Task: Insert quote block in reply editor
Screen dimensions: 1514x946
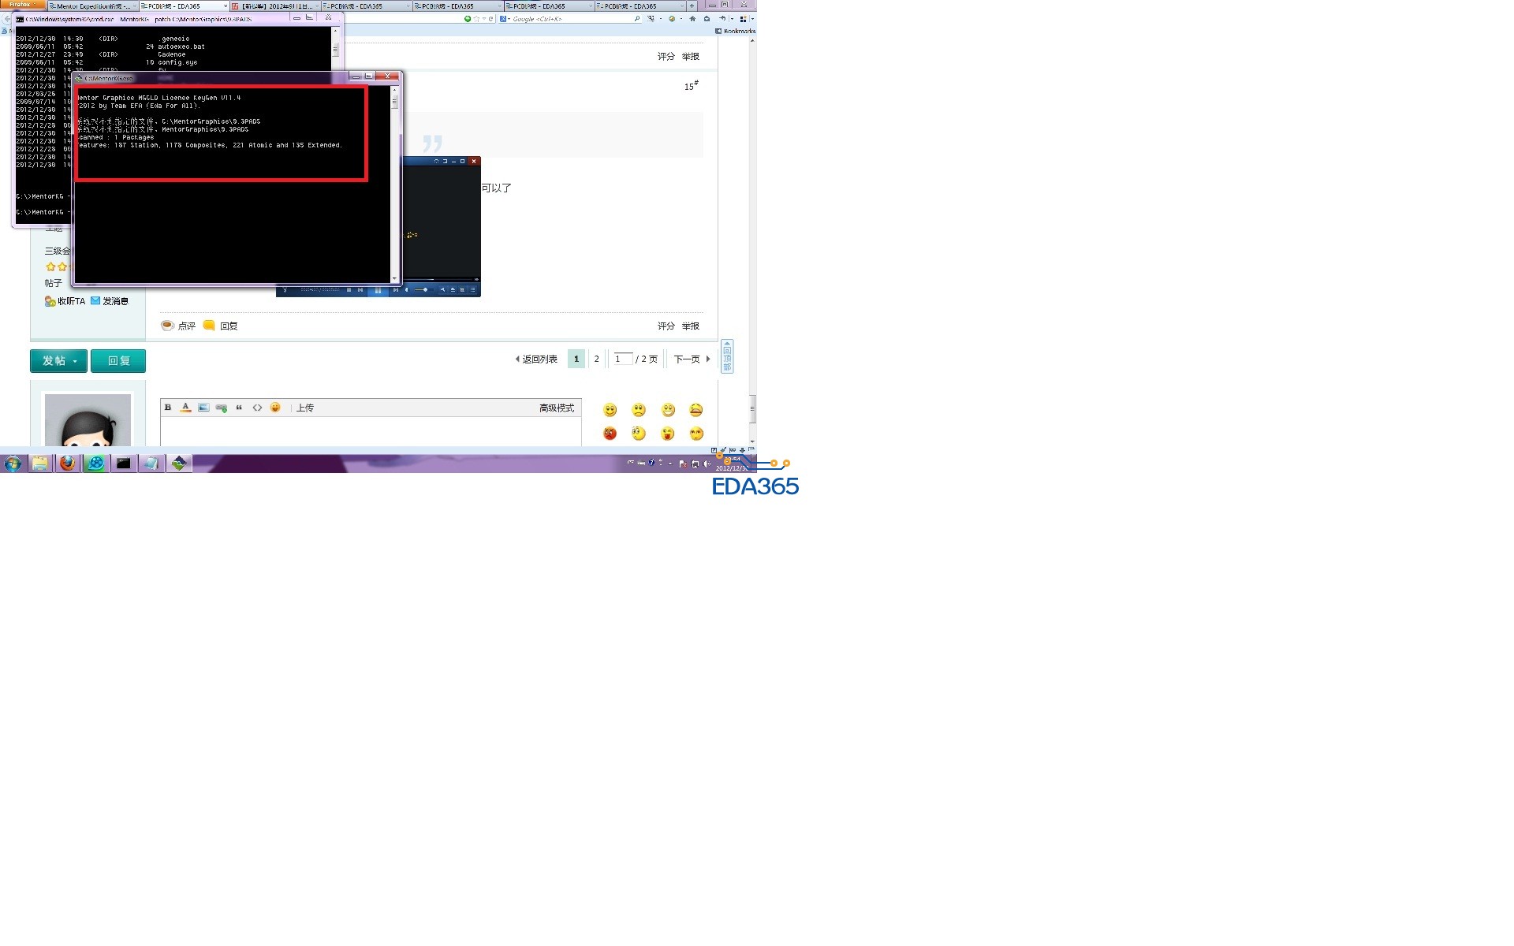Action: (x=239, y=408)
